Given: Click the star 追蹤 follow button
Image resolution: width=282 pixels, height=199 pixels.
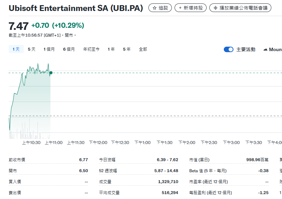Looking at the screenshot, I should click(160, 8).
